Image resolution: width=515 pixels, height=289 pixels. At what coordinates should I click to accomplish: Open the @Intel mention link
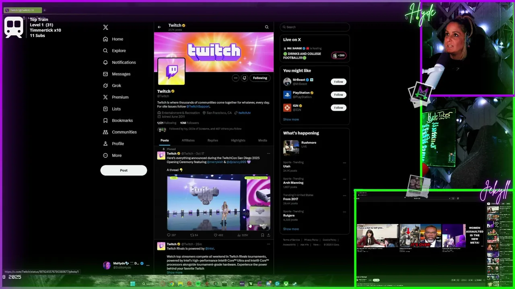tap(210, 248)
